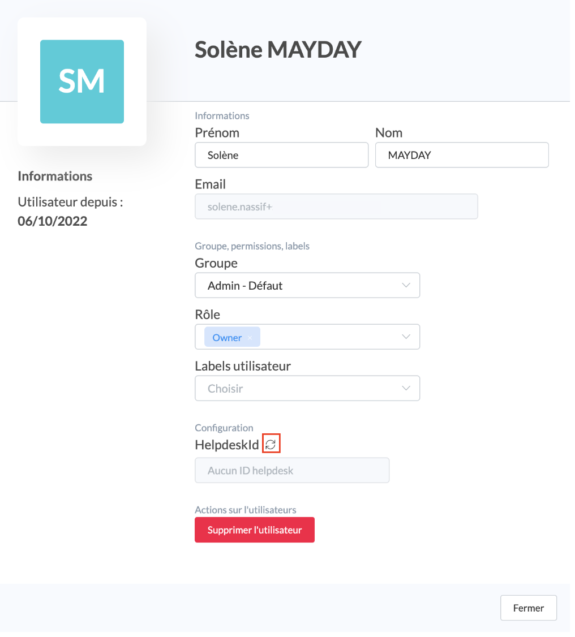Click the HelpdeskId label text

(x=226, y=445)
